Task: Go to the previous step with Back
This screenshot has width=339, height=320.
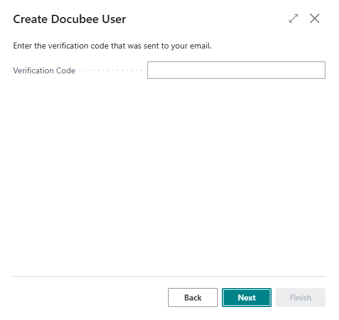Action: (x=193, y=298)
